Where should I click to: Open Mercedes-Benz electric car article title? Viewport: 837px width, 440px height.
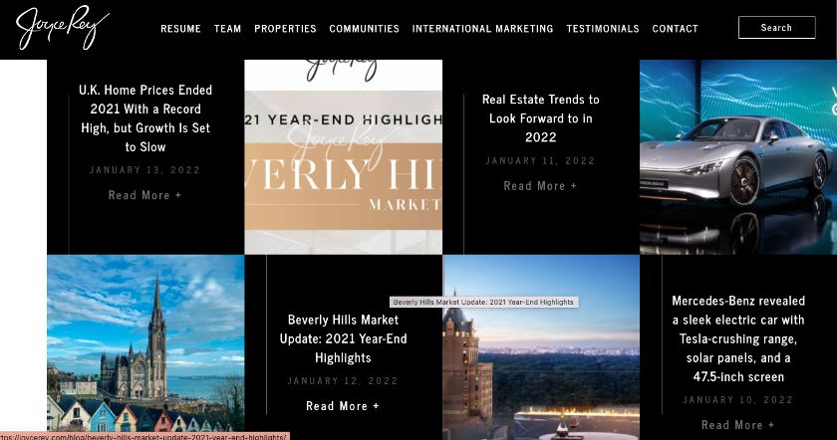tap(738, 338)
